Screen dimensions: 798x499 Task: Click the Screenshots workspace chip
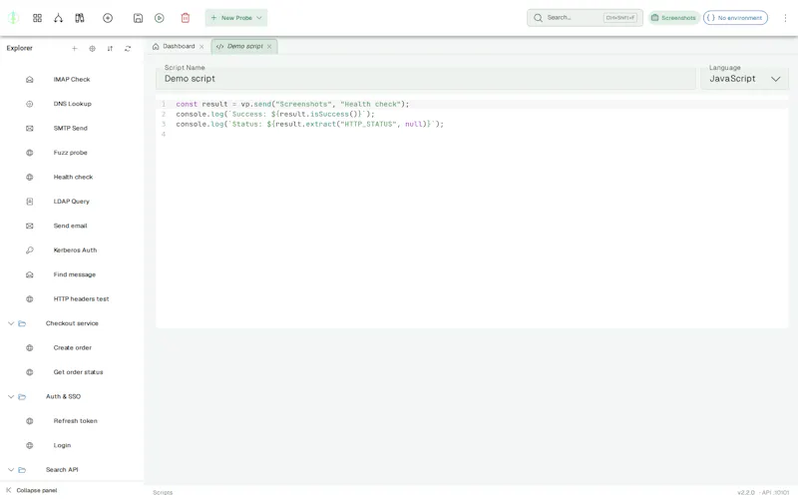coord(674,18)
